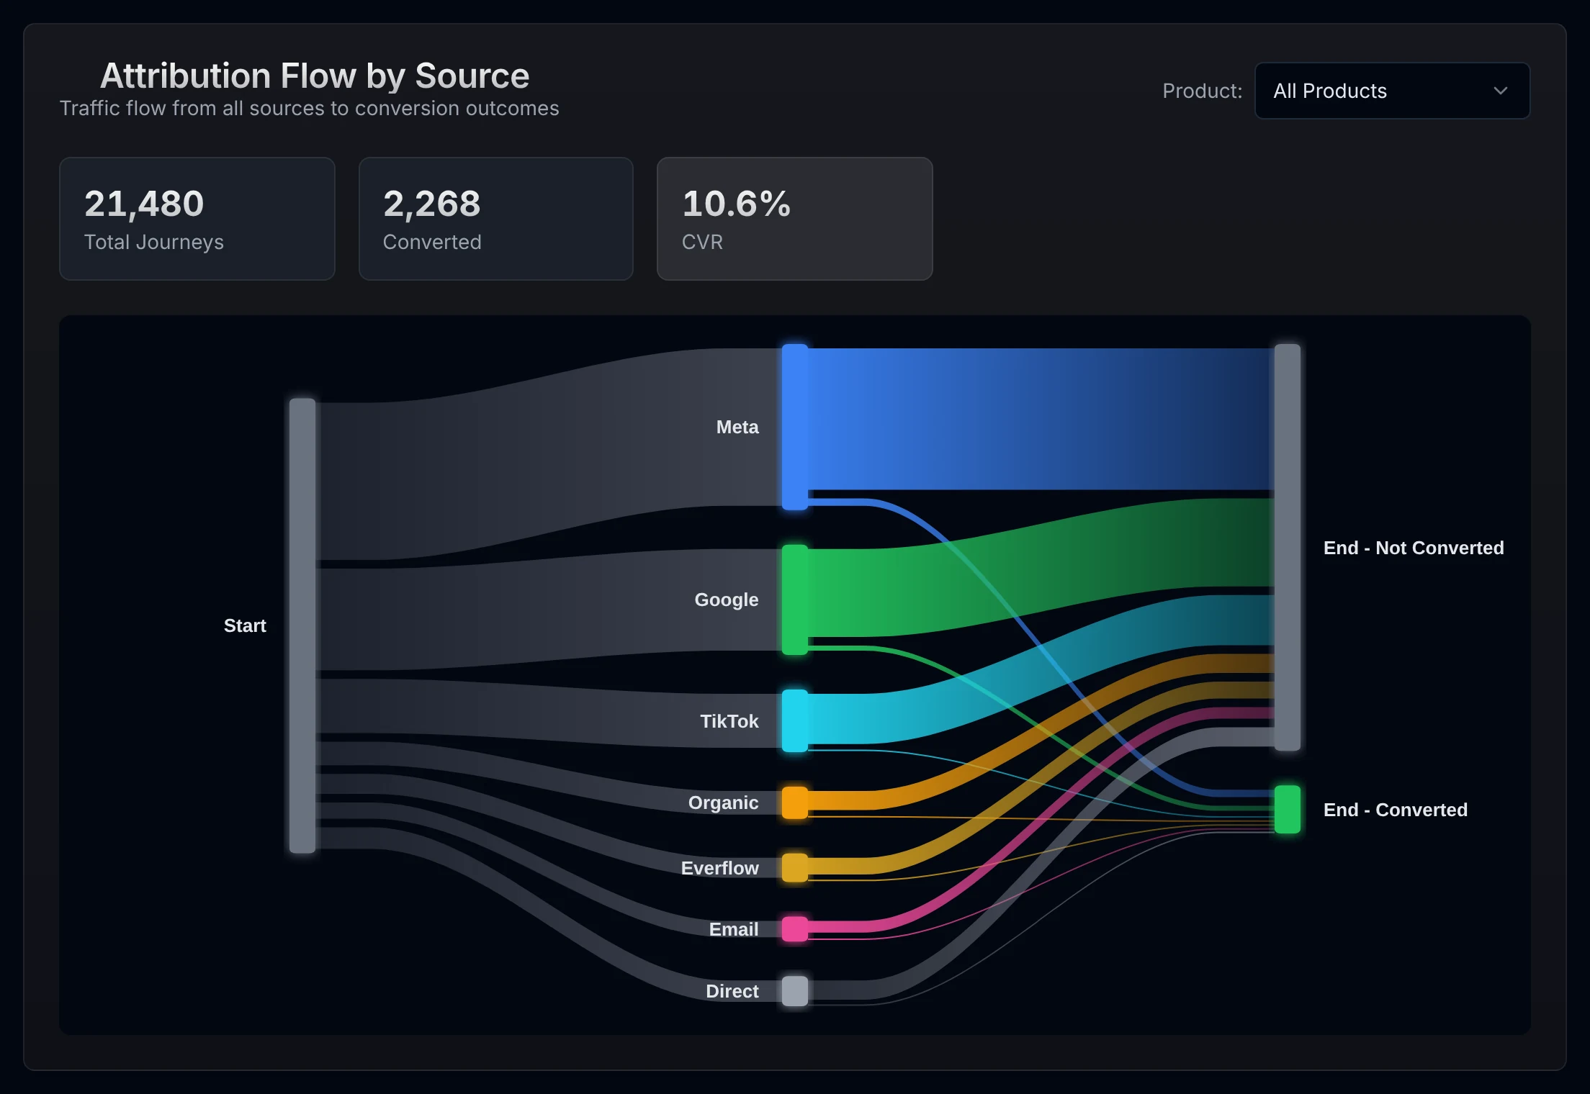The image size is (1590, 1094).
Task: Click the yellow Everflow node
Action: (x=795, y=867)
